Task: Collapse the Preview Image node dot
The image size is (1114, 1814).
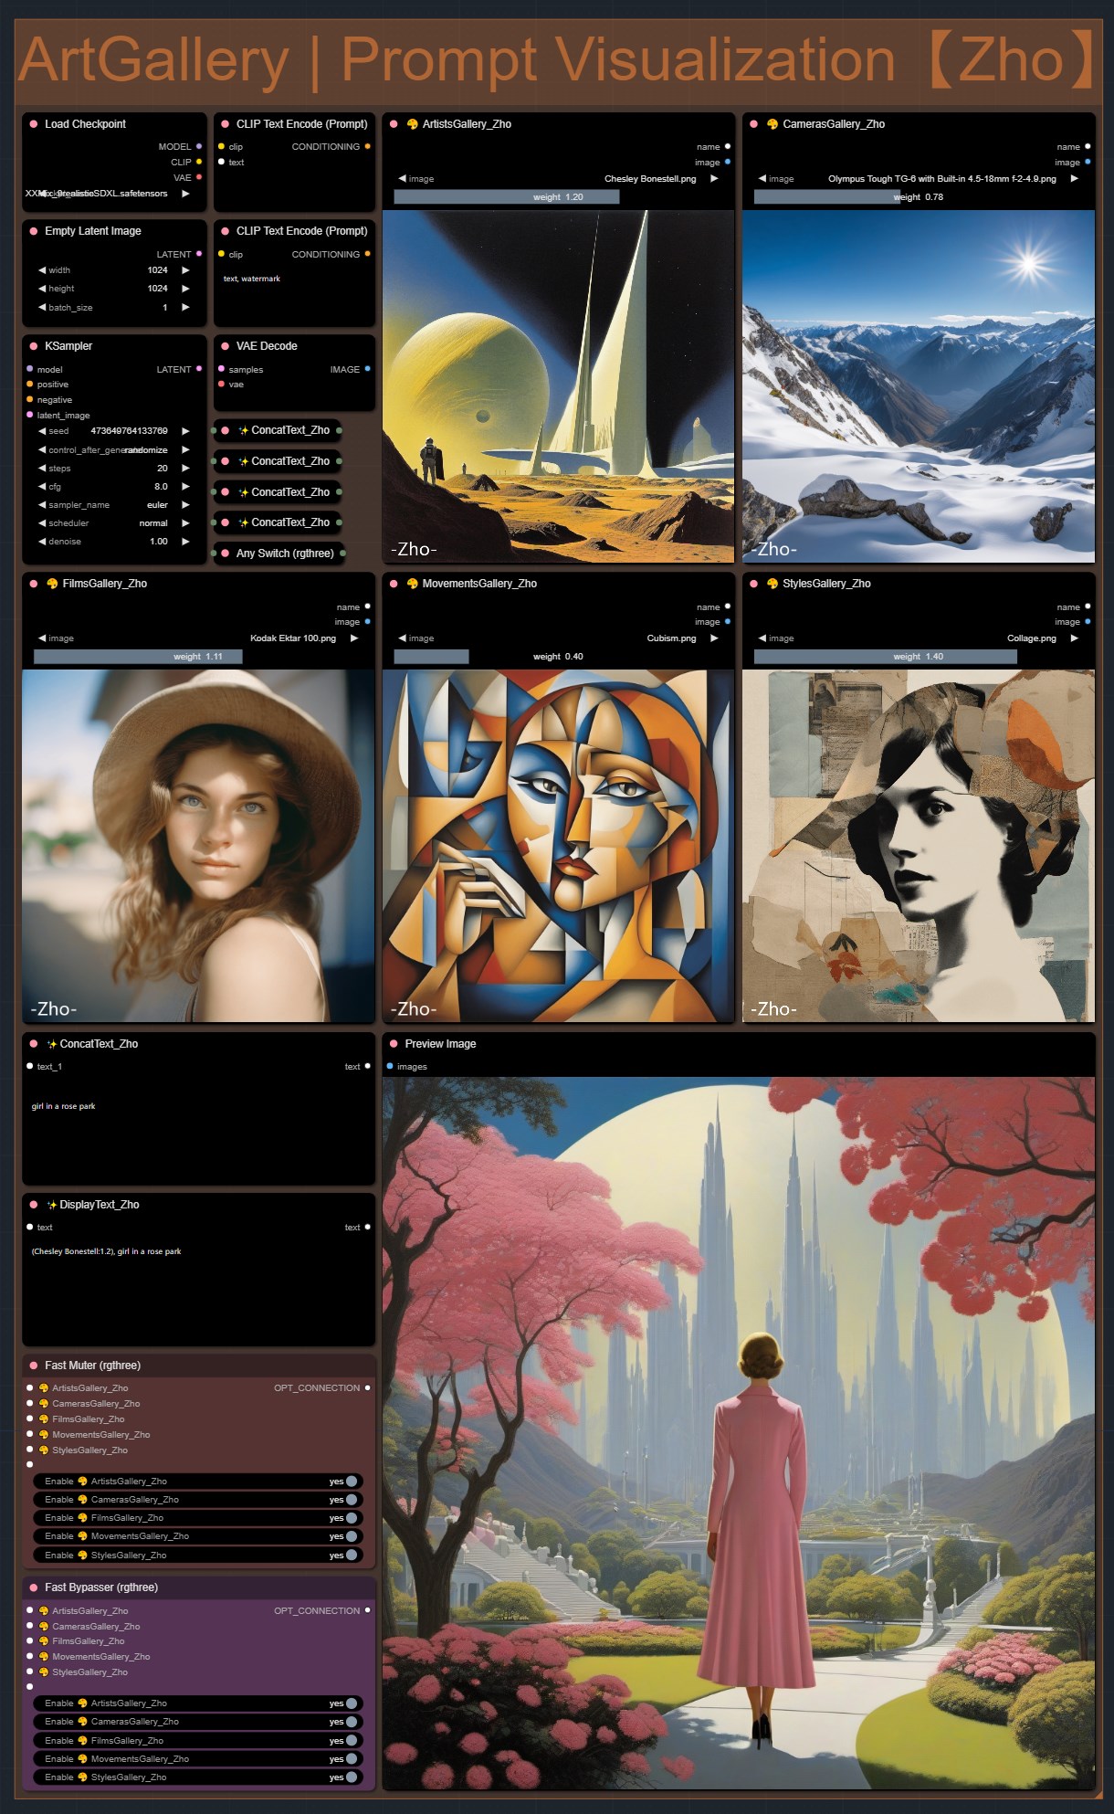Action: tap(394, 1044)
